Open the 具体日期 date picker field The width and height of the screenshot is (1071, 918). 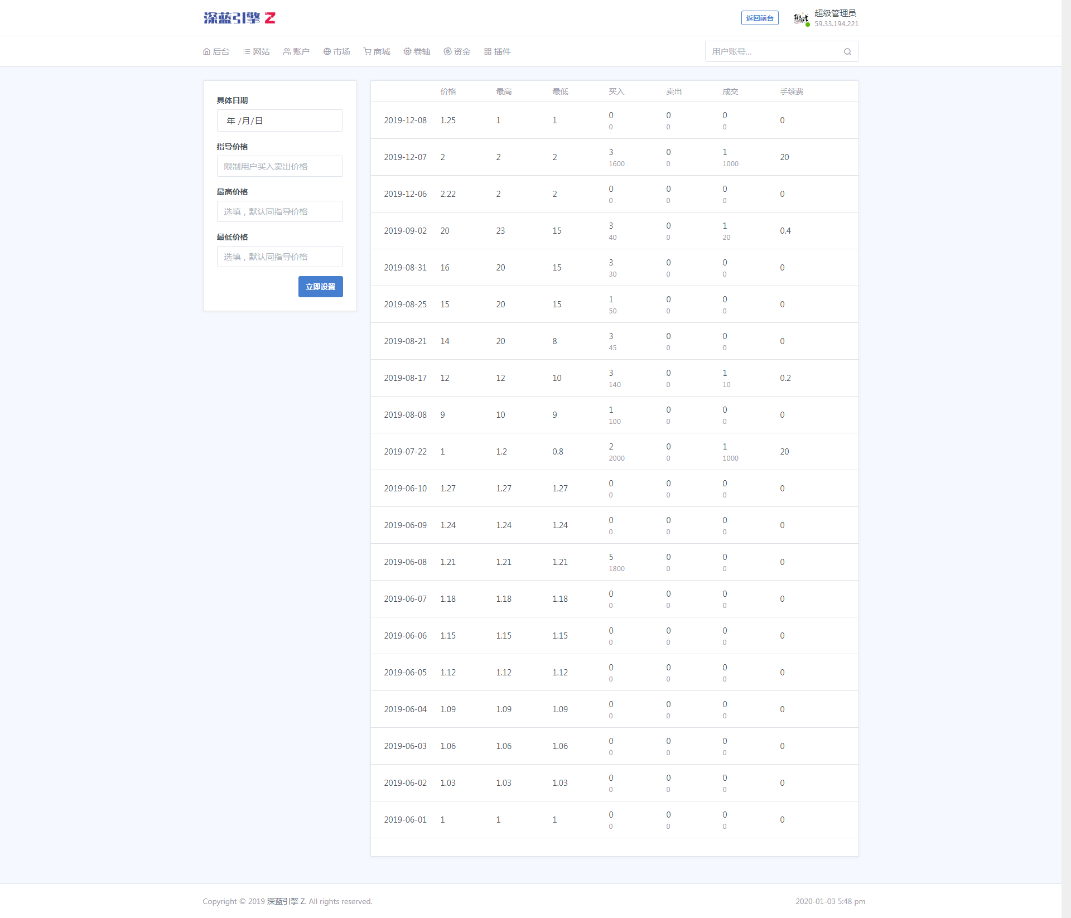tap(279, 120)
